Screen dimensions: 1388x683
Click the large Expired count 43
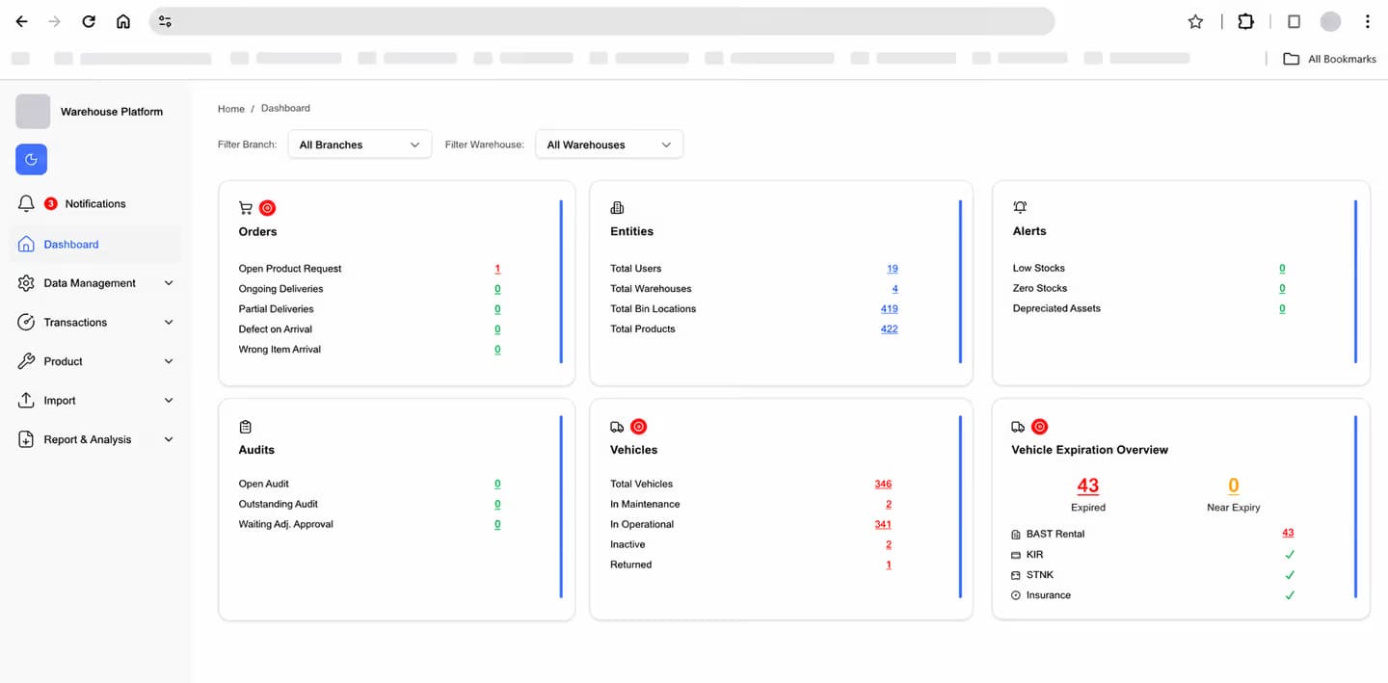(1088, 486)
